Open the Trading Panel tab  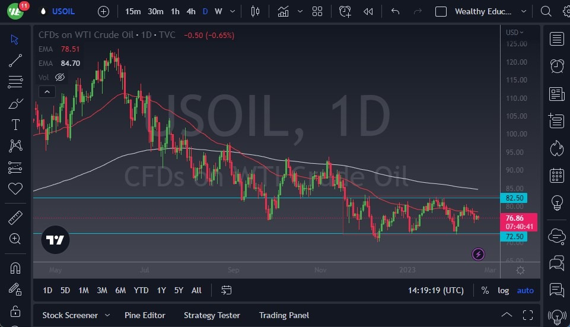point(284,315)
